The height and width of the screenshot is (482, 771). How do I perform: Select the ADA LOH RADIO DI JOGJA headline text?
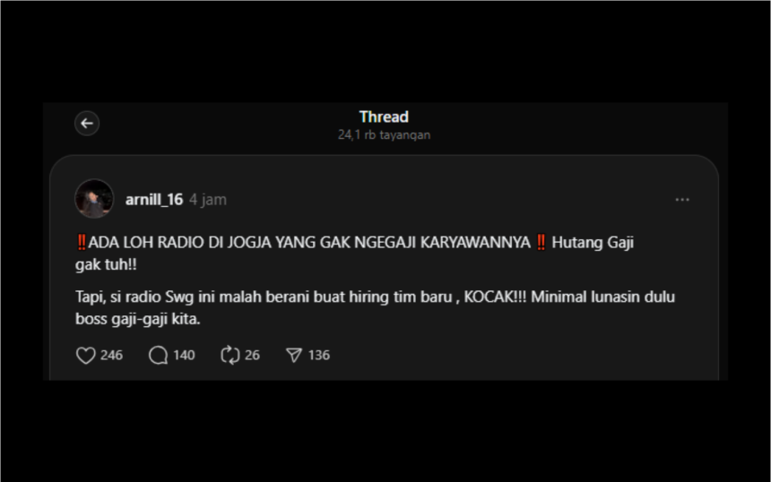[x=310, y=243]
